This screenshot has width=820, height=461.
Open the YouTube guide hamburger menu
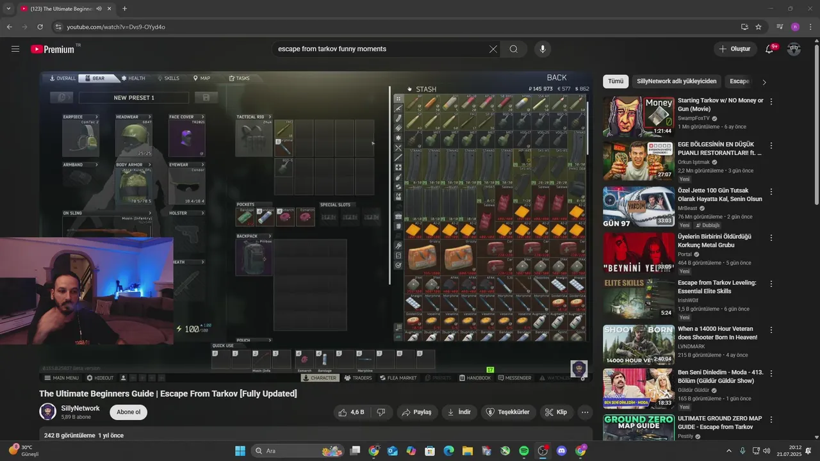click(x=15, y=49)
